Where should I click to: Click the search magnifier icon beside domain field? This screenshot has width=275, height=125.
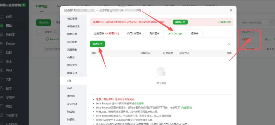coord(273,22)
